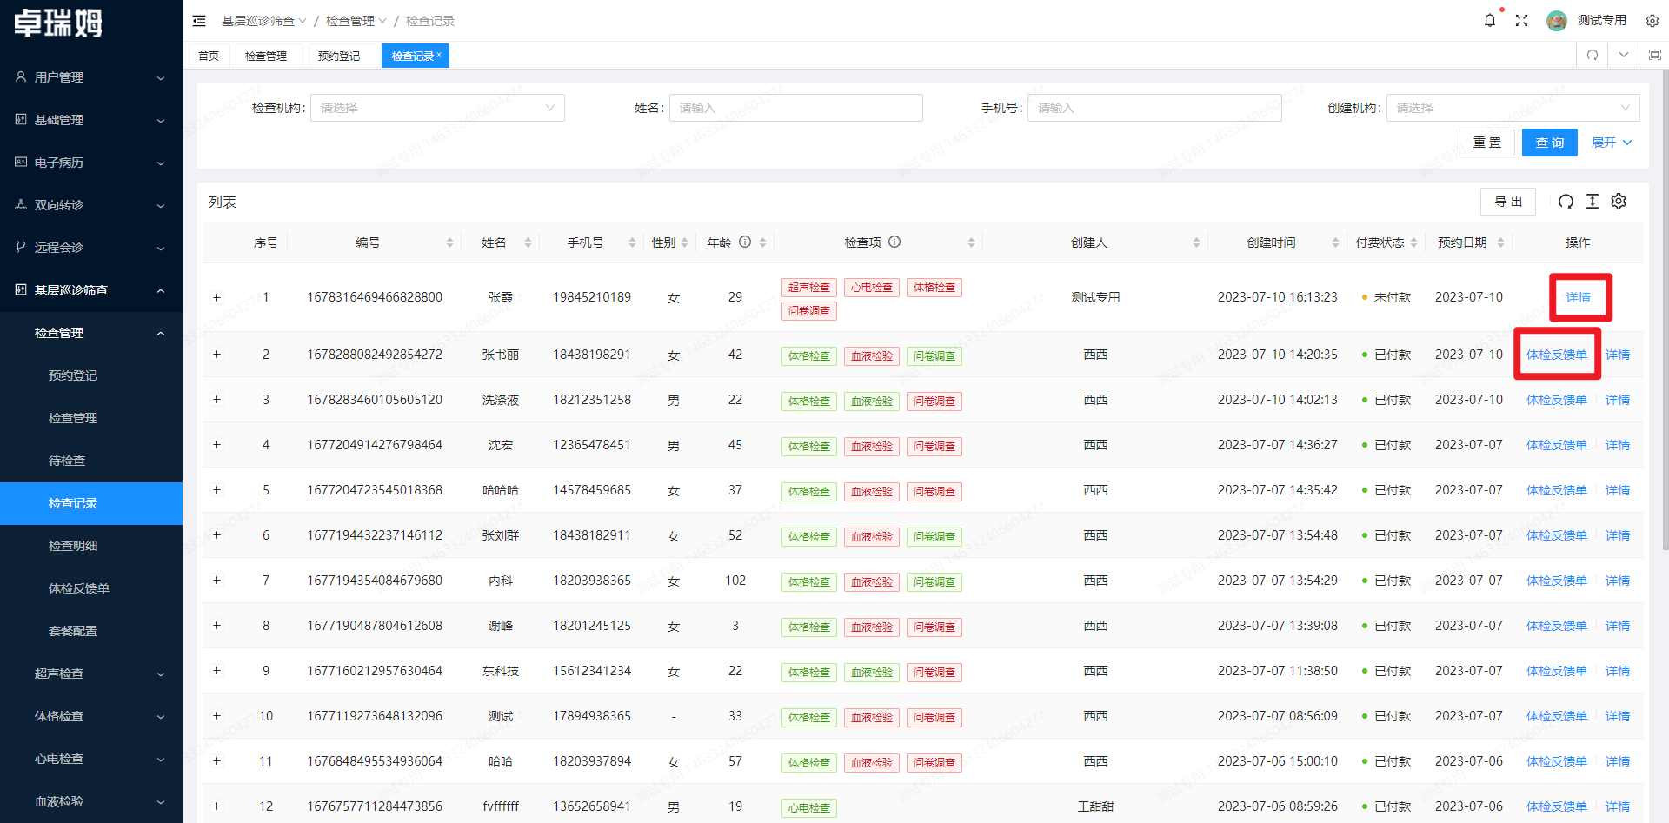Click the 导出 export button
This screenshot has height=823, width=1669.
tap(1508, 202)
